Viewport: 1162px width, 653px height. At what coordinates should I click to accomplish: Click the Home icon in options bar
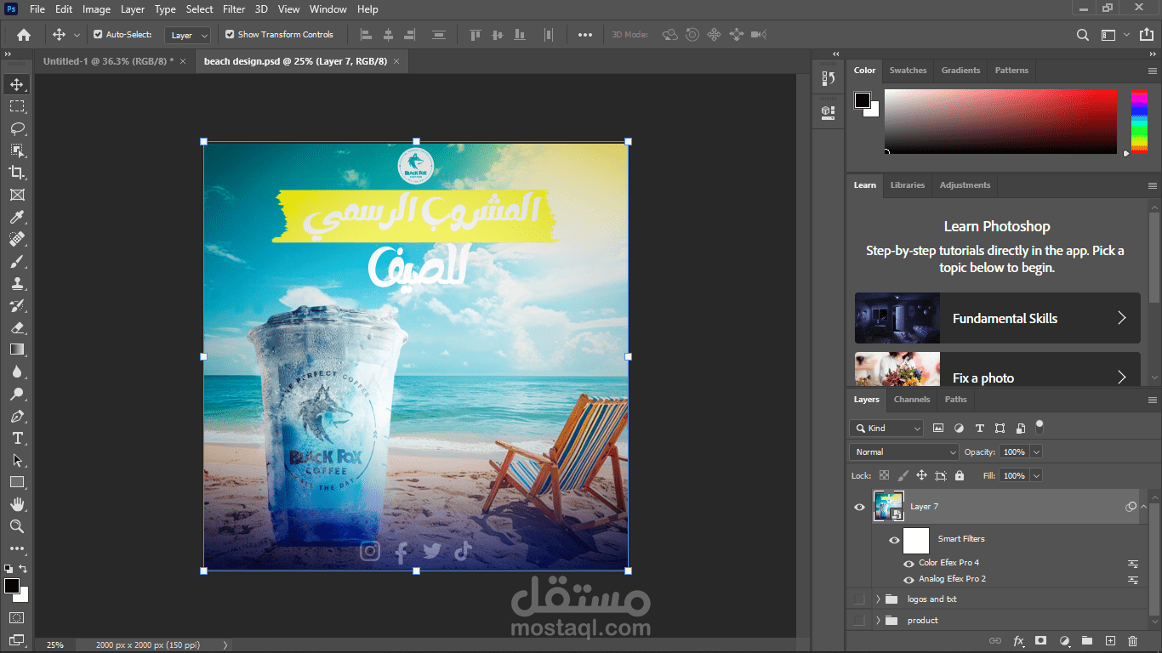pos(24,35)
